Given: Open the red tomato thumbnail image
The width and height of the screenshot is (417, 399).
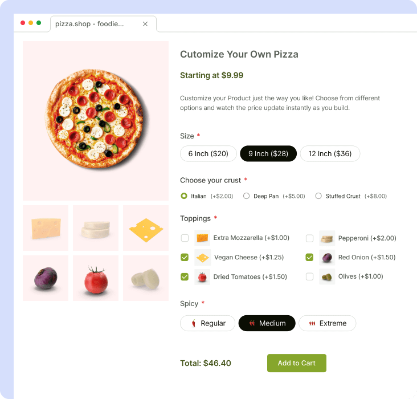Looking at the screenshot, I should tap(96, 278).
